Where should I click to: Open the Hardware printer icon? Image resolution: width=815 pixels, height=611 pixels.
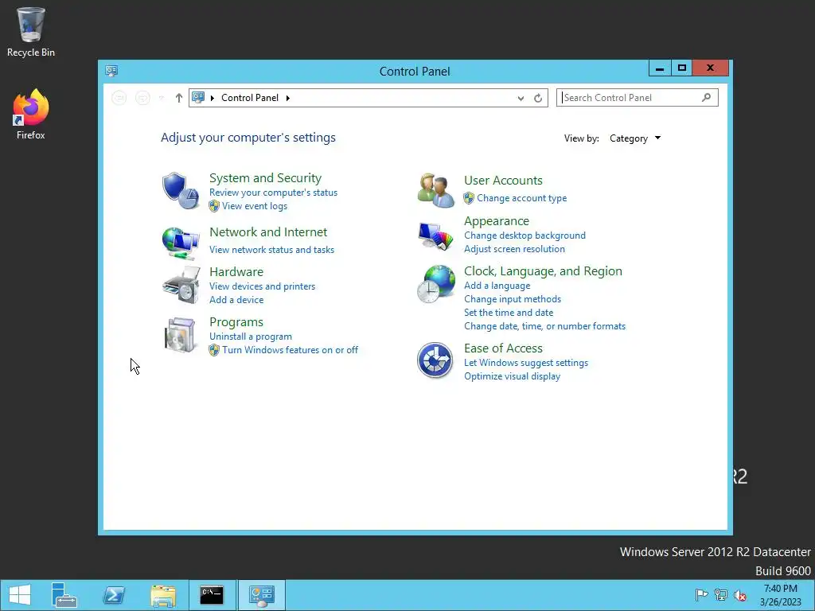181,286
